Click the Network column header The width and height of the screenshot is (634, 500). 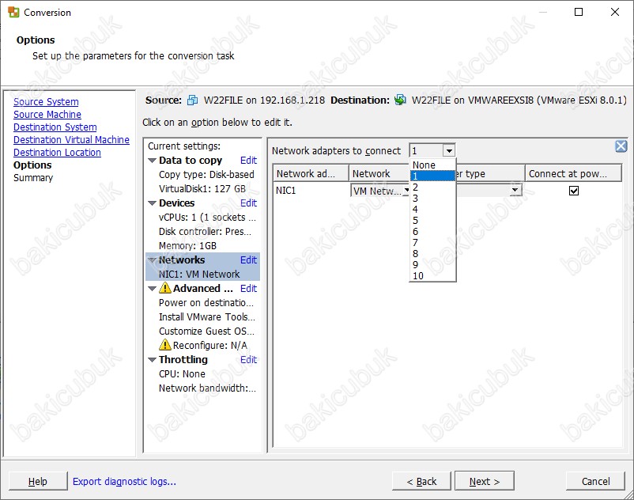(x=379, y=173)
